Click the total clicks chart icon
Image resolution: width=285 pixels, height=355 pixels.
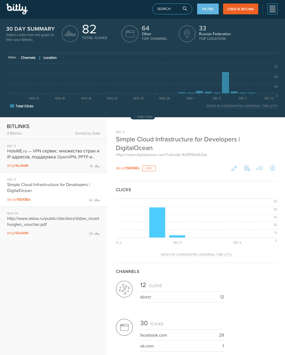pyautogui.click(x=70, y=34)
